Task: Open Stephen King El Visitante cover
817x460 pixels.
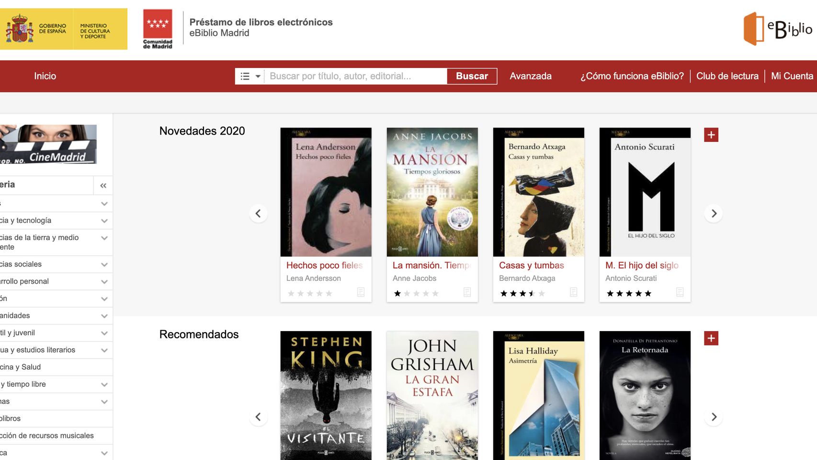Action: (326, 396)
